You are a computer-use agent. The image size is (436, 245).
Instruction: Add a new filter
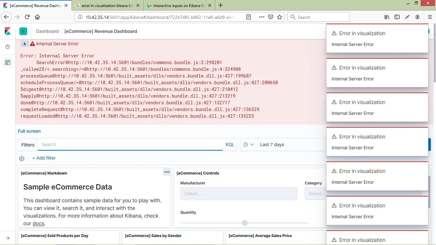[44, 158]
